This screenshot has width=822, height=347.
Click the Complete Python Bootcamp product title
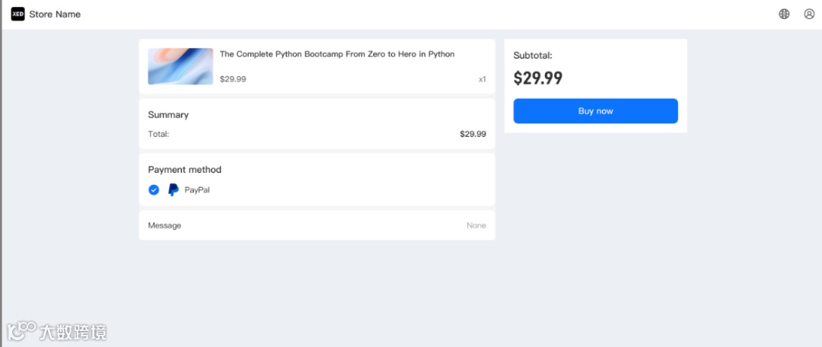click(x=337, y=54)
